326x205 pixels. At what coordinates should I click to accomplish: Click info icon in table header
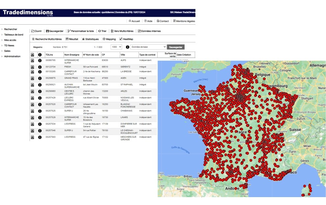coord(40,55)
